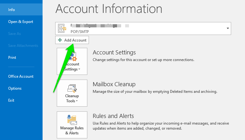
Task: Click the Account Information page title
Action: pos(109,8)
